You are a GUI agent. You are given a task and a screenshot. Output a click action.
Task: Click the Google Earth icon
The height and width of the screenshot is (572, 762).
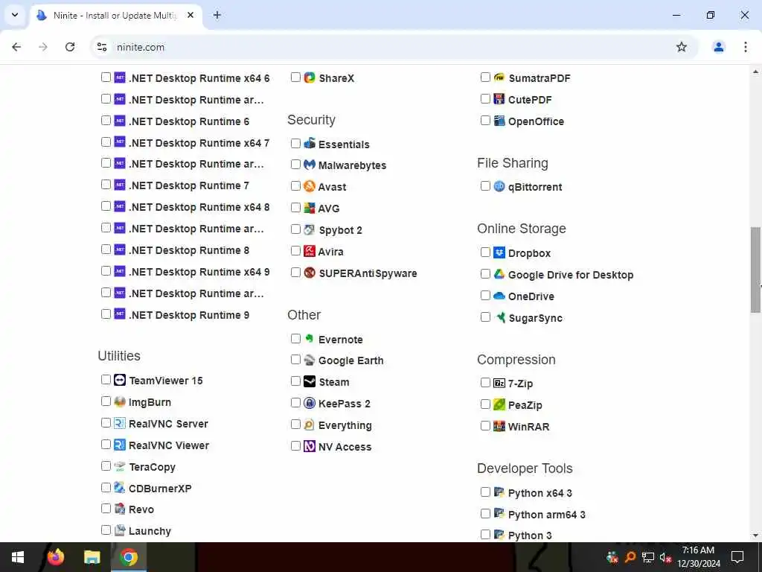click(310, 360)
